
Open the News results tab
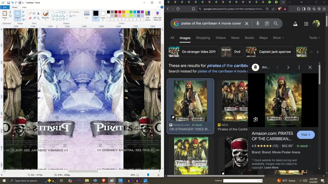pyautogui.click(x=235, y=38)
